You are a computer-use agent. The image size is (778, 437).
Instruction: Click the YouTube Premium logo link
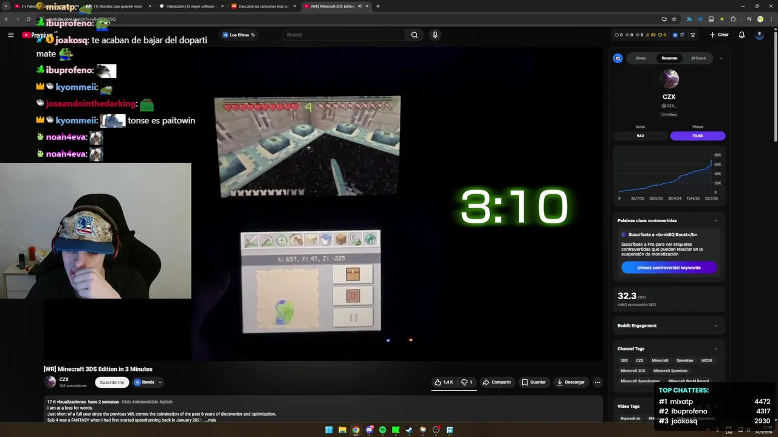point(37,35)
